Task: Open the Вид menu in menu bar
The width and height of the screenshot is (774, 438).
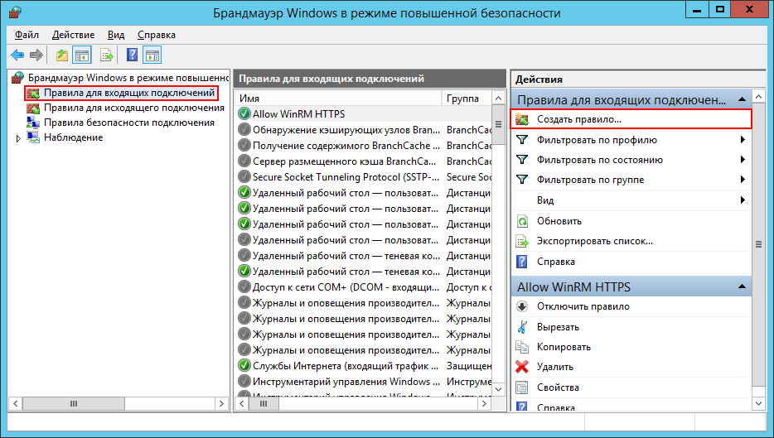Action: click(x=116, y=35)
